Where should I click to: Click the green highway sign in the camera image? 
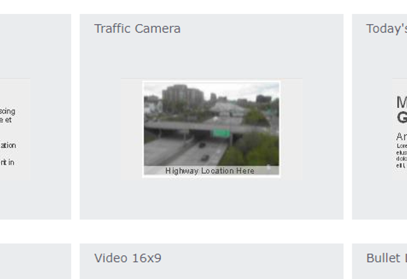coord(221,133)
